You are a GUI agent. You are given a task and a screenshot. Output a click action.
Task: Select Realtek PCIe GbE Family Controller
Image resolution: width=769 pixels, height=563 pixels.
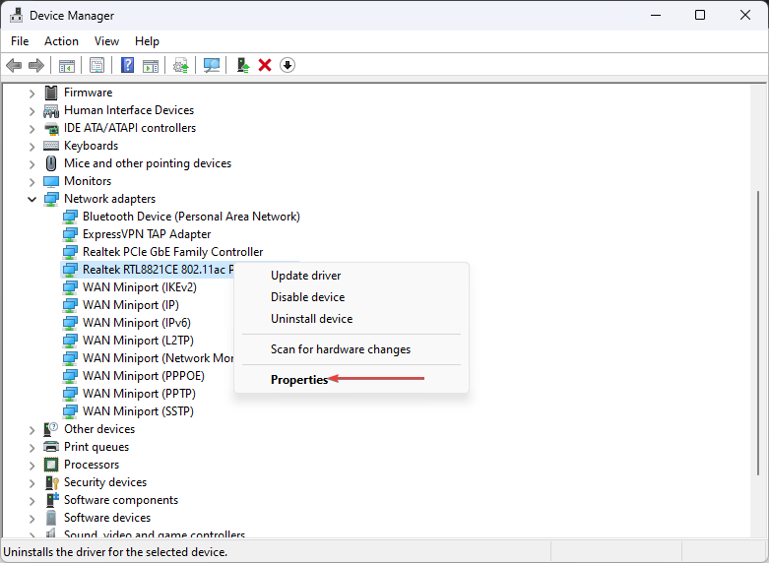(172, 252)
